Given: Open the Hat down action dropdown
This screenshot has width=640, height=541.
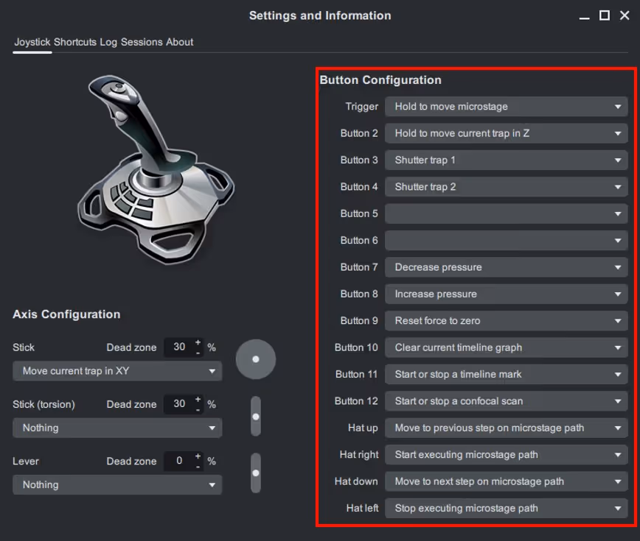Looking at the screenshot, I should pos(506,481).
